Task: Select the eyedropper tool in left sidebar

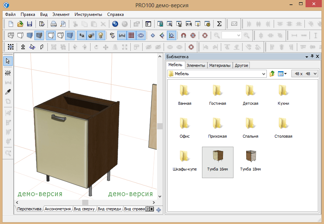Action: 8,92
